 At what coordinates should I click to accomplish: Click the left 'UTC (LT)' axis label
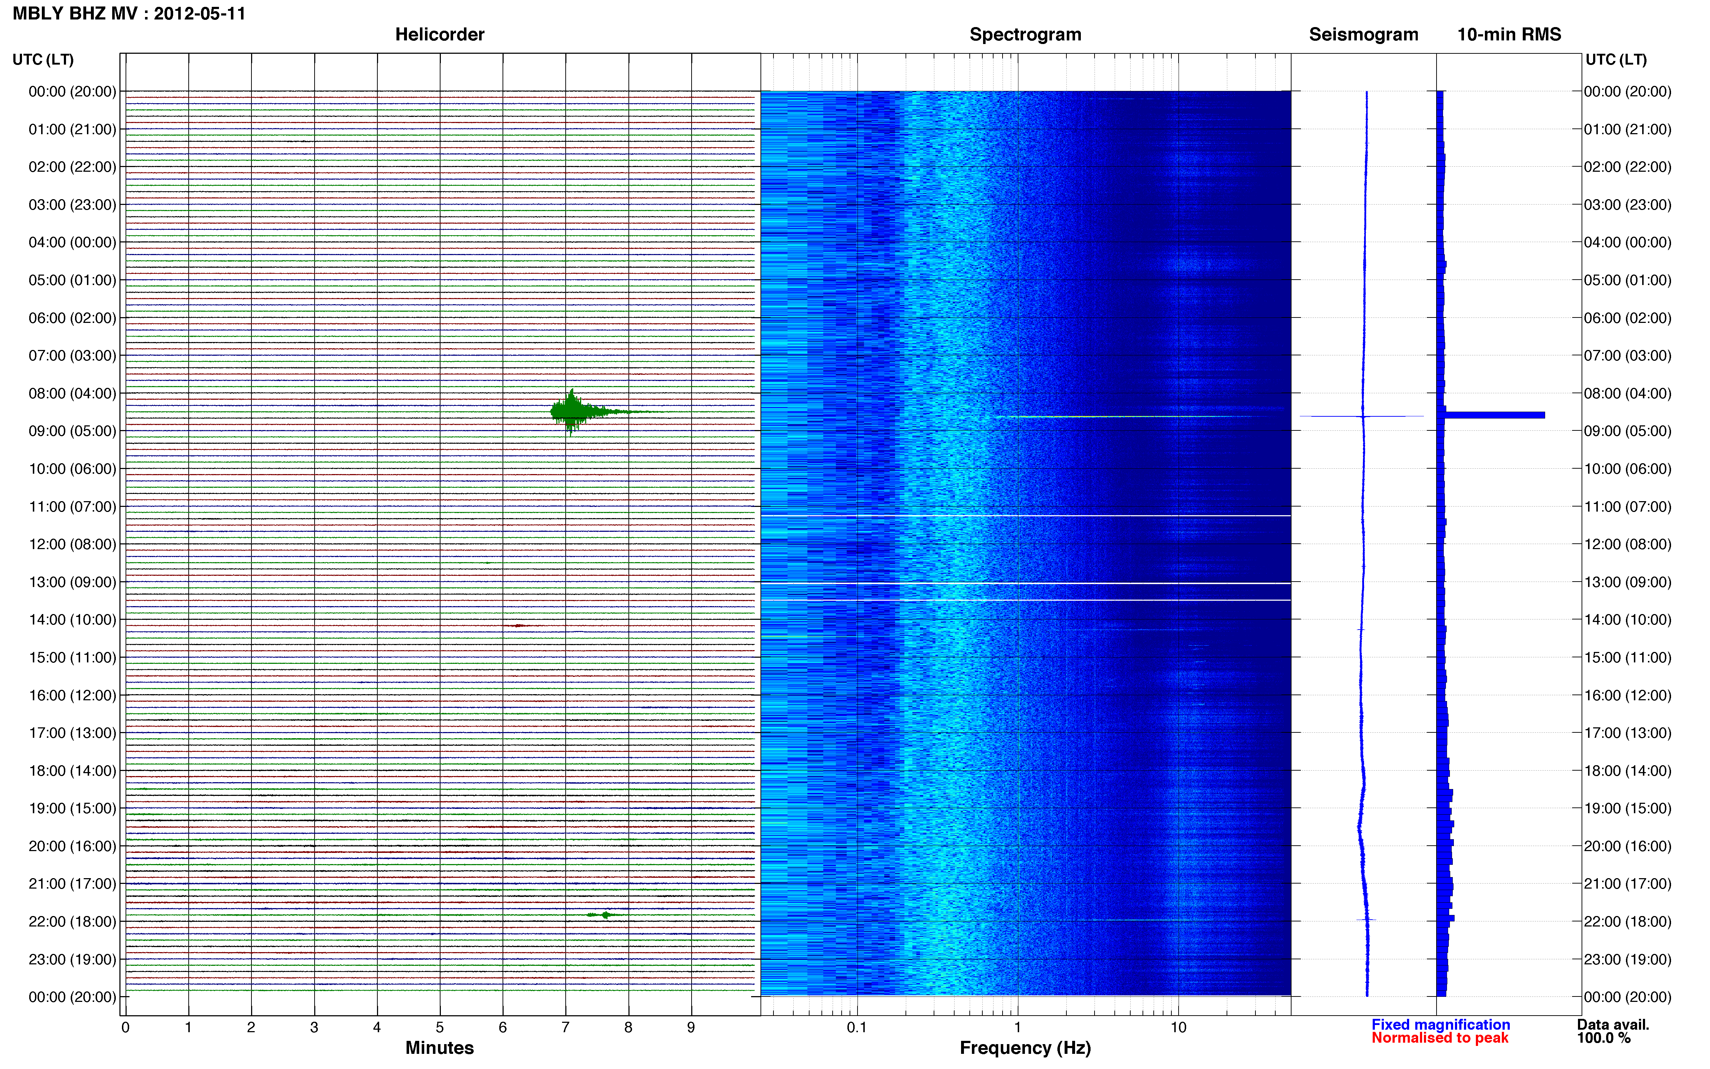43,60
